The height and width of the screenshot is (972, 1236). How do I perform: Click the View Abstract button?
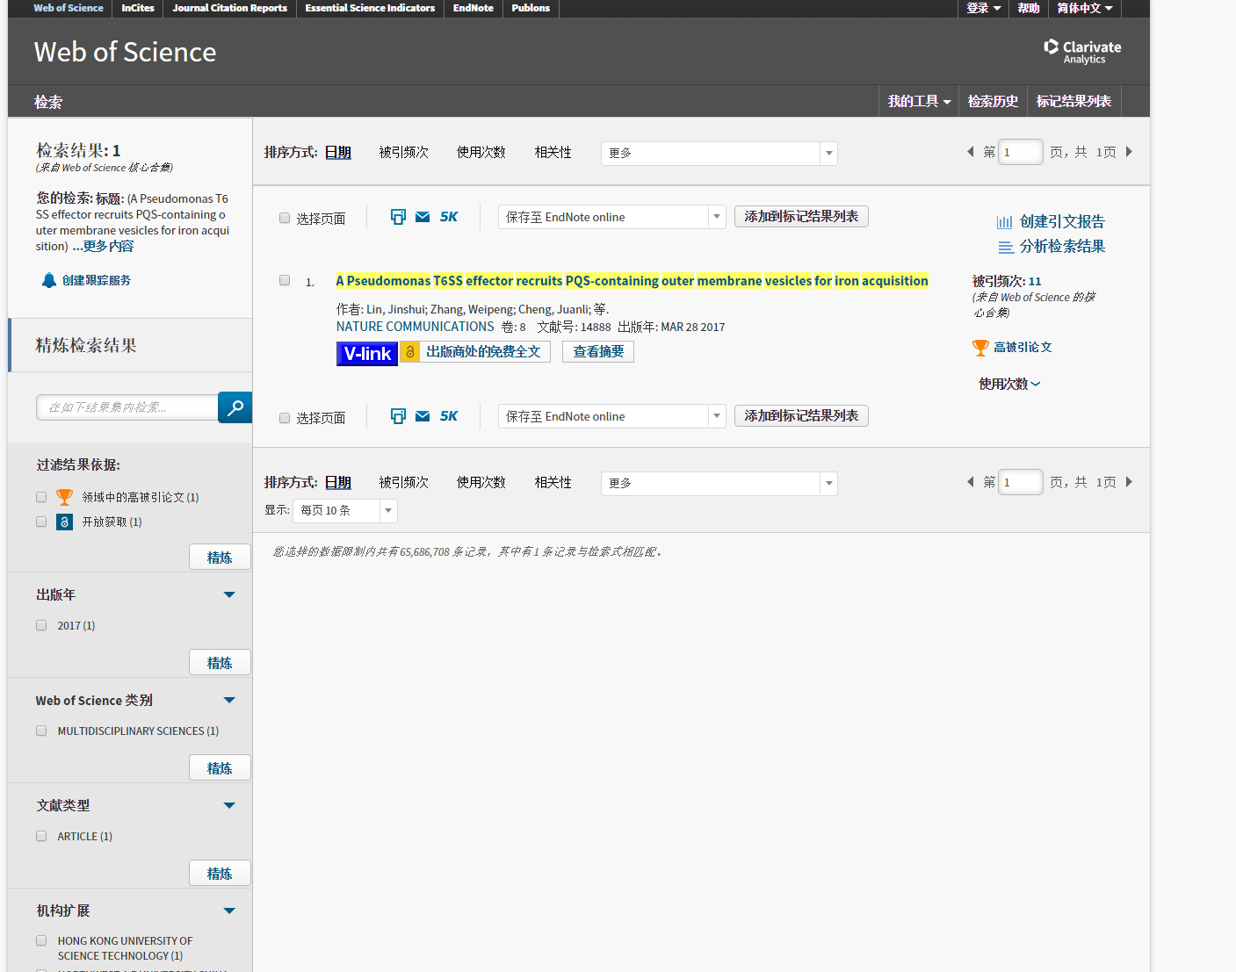pyautogui.click(x=597, y=352)
